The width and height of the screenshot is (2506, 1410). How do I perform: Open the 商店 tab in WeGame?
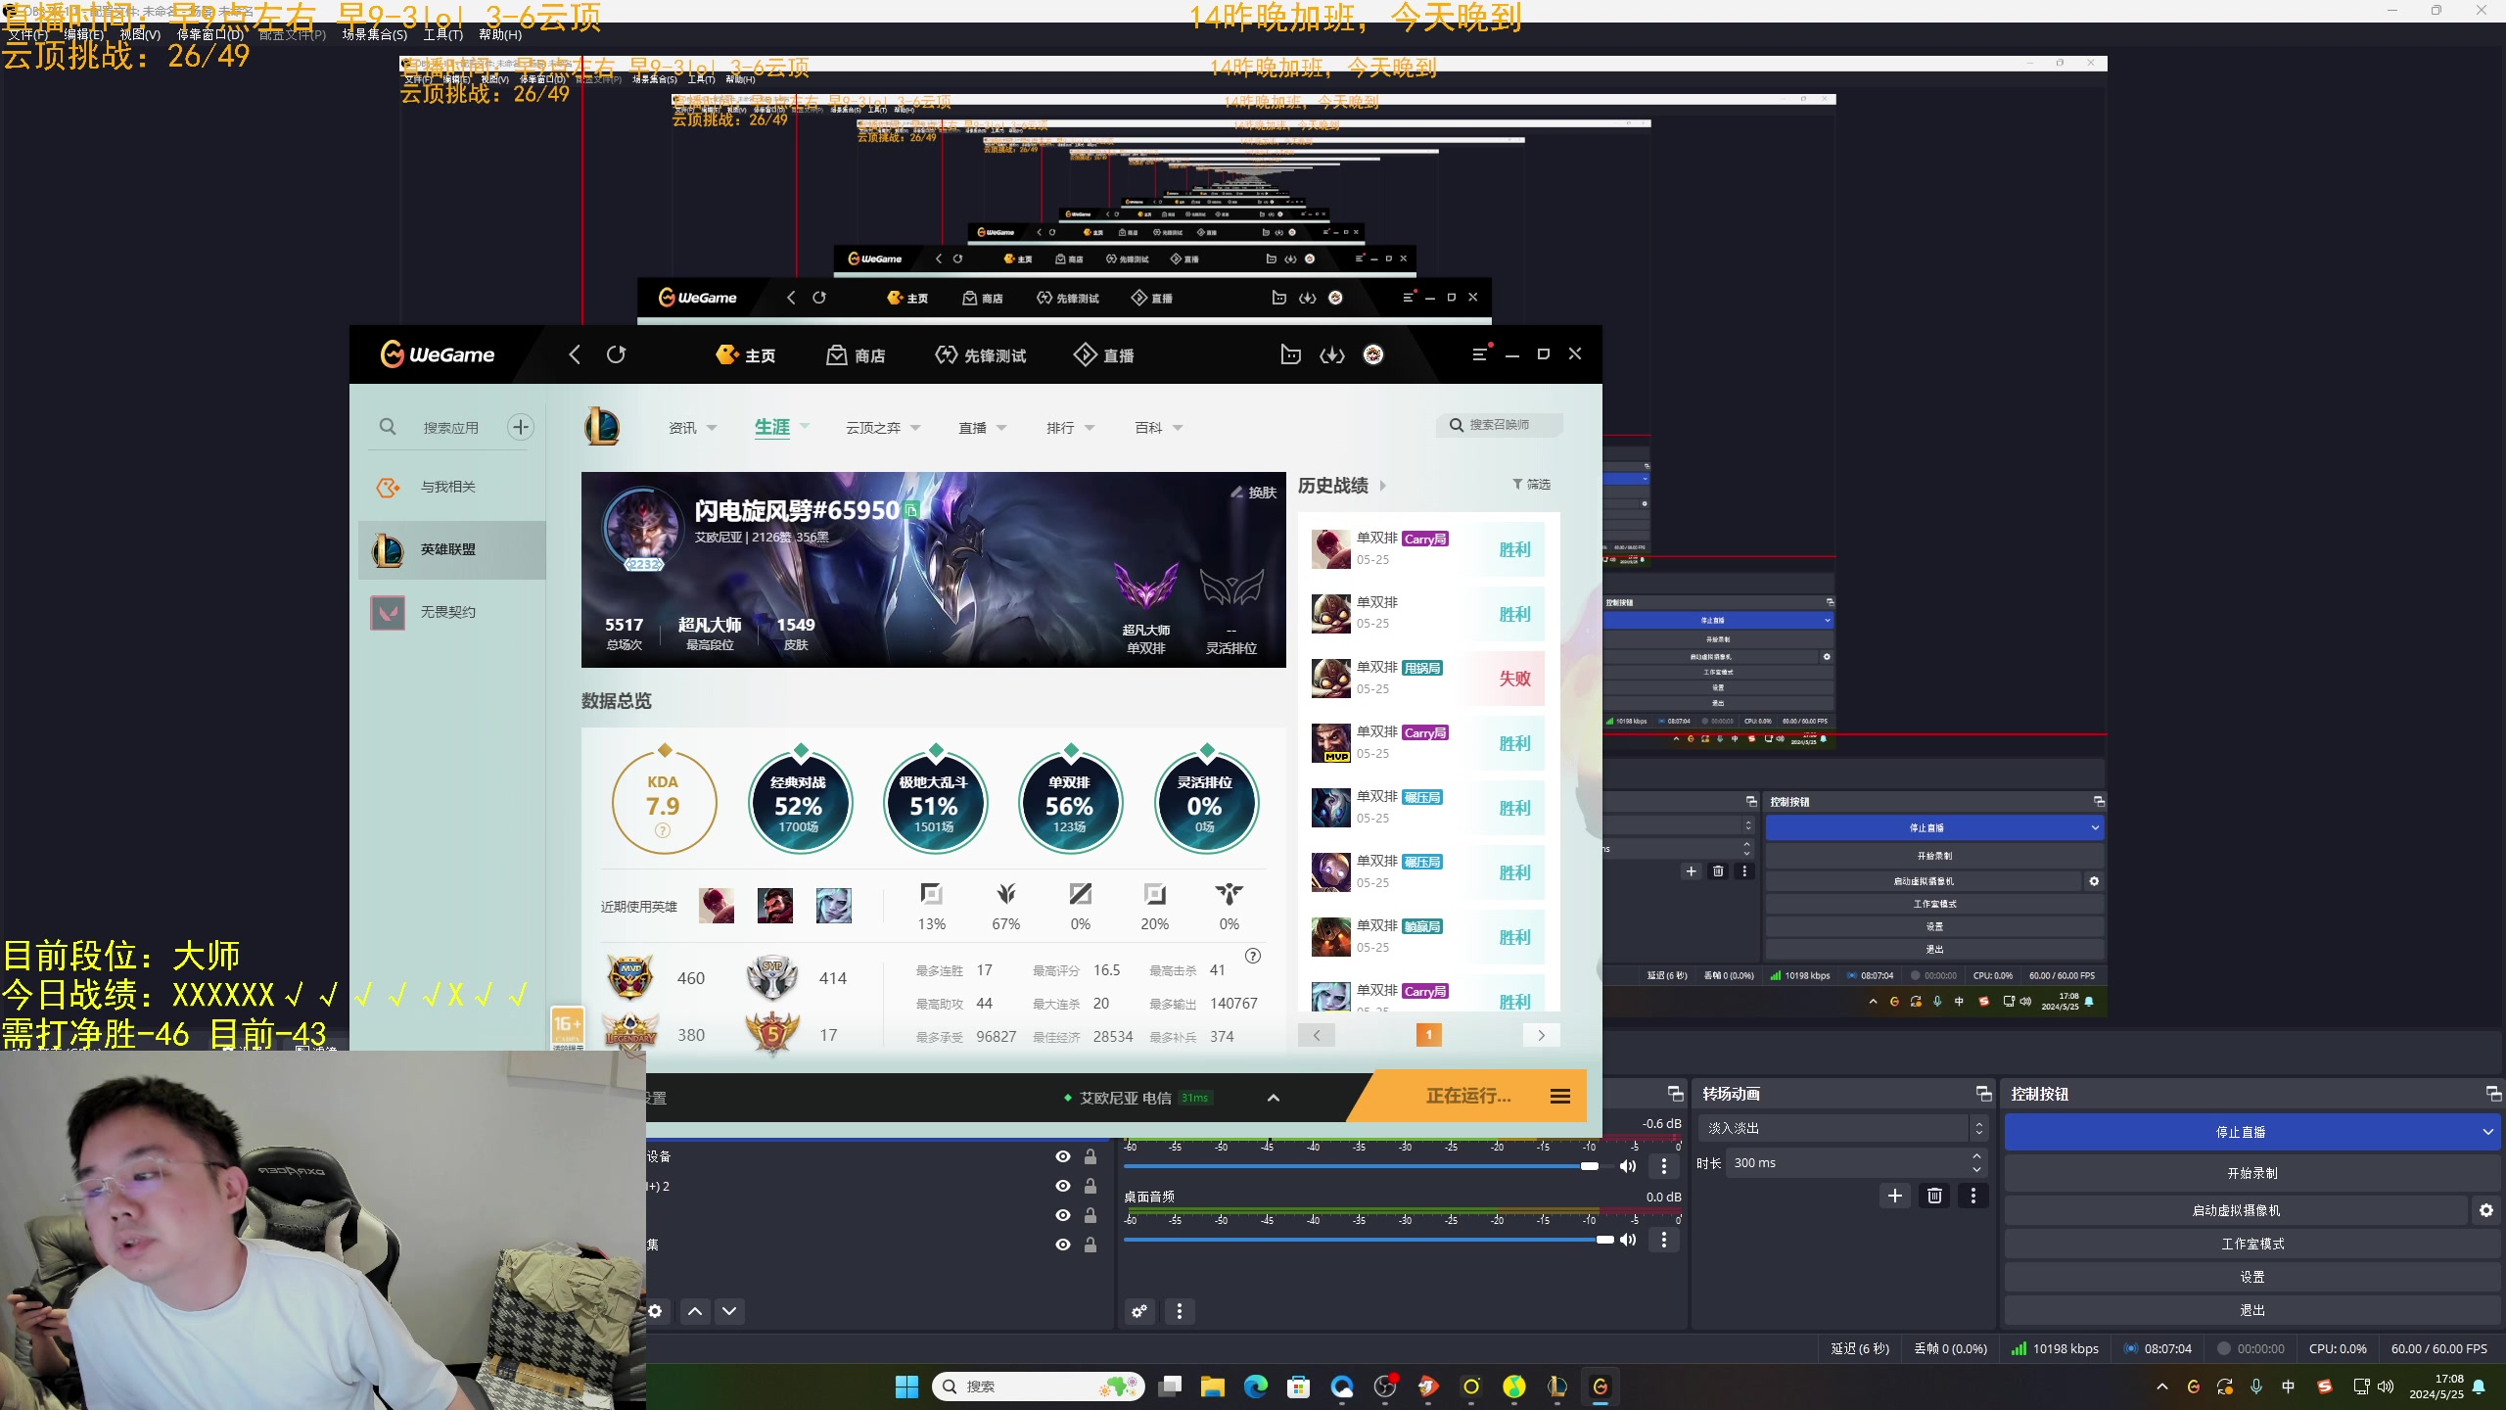pyautogui.click(x=857, y=355)
